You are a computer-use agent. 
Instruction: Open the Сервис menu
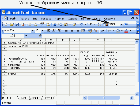[72, 19]
